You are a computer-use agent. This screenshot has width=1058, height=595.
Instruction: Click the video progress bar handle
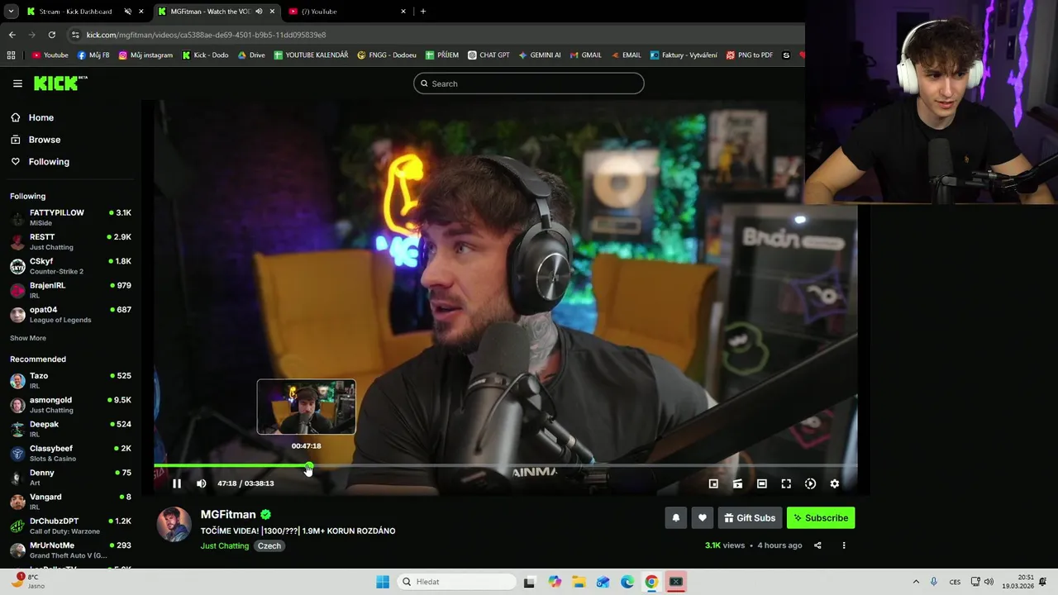pyautogui.click(x=308, y=467)
